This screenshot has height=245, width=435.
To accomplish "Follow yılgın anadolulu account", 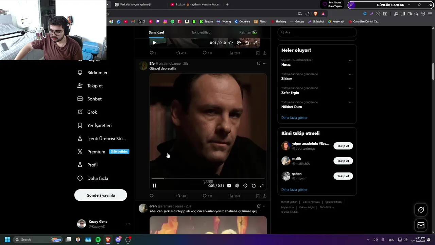I will point(343,146).
